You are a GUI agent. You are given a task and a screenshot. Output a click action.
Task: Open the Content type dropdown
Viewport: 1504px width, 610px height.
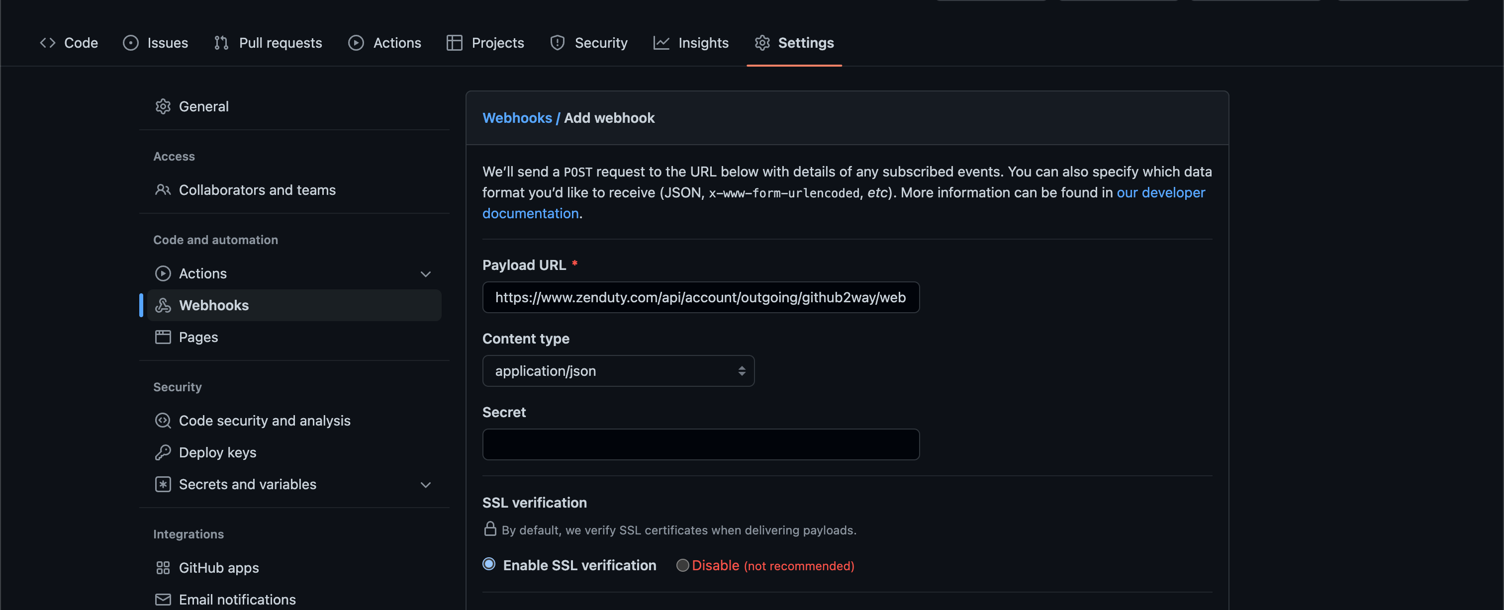pyautogui.click(x=618, y=371)
